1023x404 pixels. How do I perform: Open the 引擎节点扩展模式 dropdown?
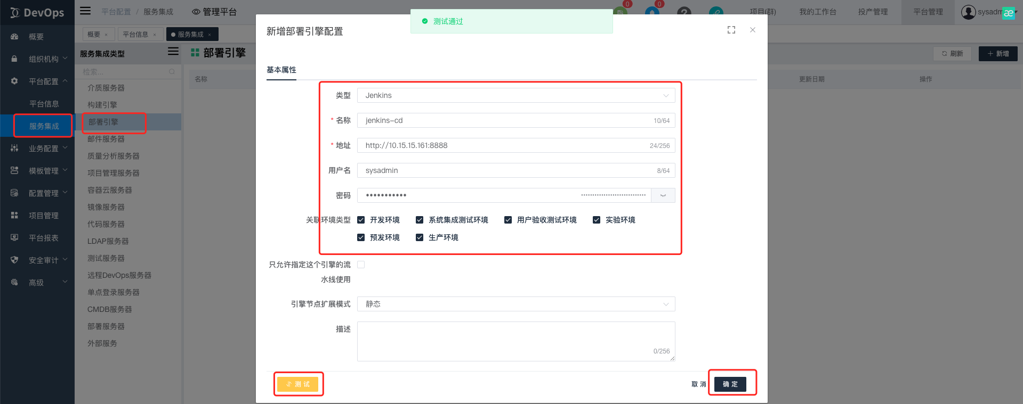tap(515, 304)
